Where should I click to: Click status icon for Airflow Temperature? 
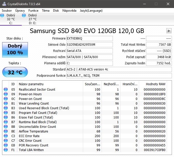(x=6, y=131)
